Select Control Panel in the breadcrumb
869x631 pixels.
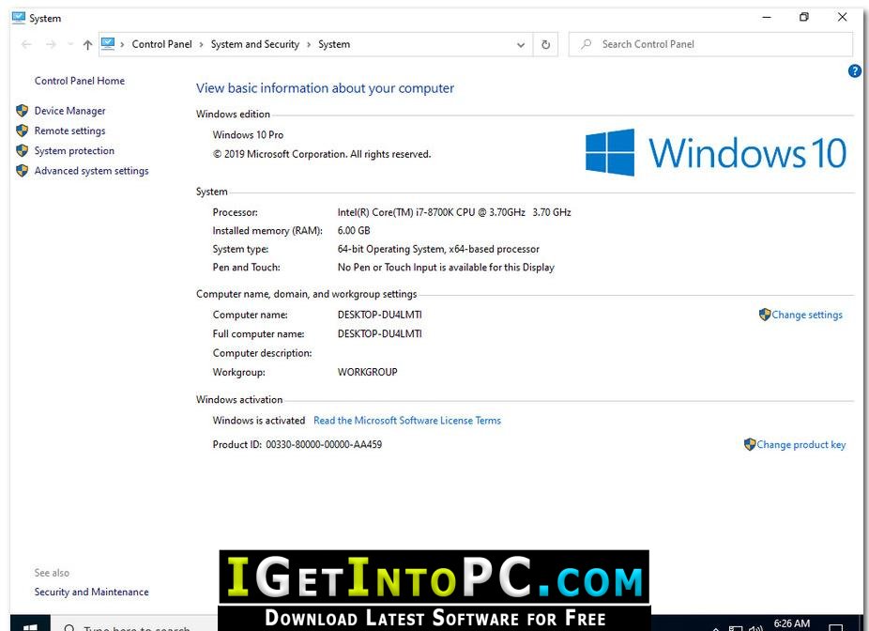(161, 44)
